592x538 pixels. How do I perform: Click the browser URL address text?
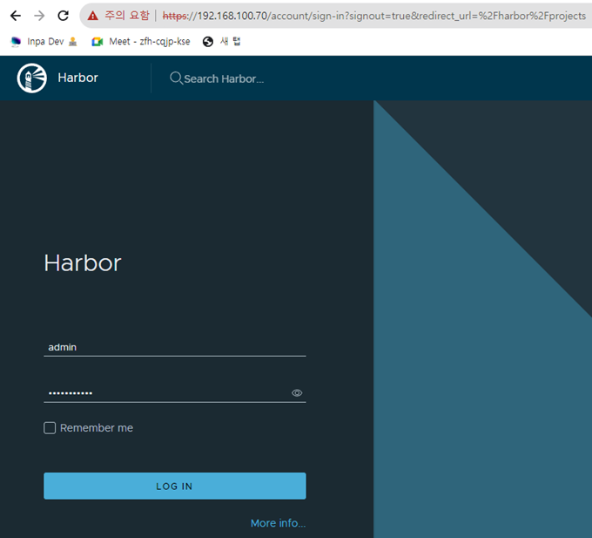(373, 16)
